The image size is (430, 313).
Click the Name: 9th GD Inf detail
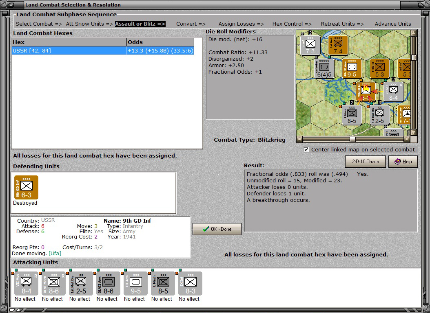click(127, 221)
